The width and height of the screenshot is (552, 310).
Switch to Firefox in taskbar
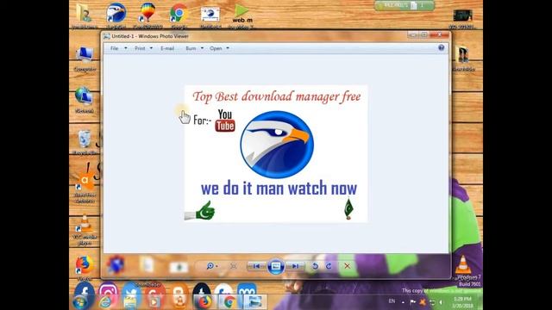coord(204,301)
